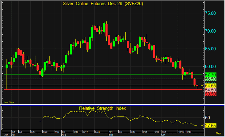The width and height of the screenshot is (225, 137).
Task: Click the Sep month label
Action: click(x=111, y=135)
